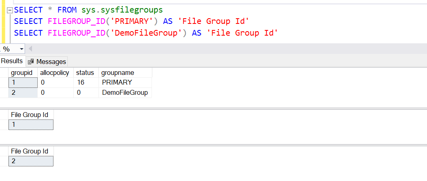The height and width of the screenshot is (181, 427).
Task: Click the Messages tab icon
Action: [x=31, y=62]
